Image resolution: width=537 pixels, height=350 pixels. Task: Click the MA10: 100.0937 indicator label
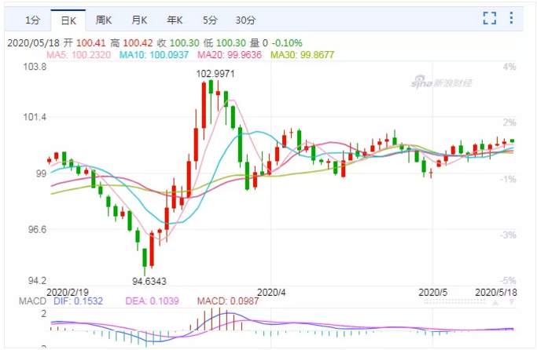coord(154,55)
